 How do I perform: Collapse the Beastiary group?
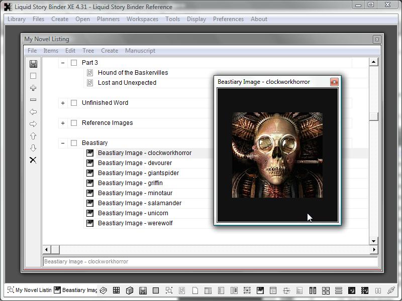(x=63, y=143)
